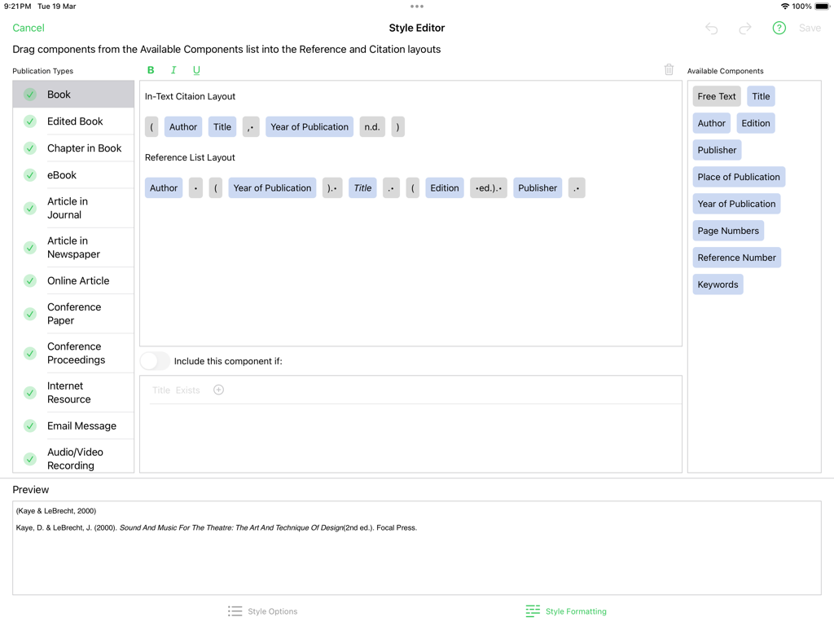
Task: Delete selected component using trash icon
Action: (x=669, y=70)
